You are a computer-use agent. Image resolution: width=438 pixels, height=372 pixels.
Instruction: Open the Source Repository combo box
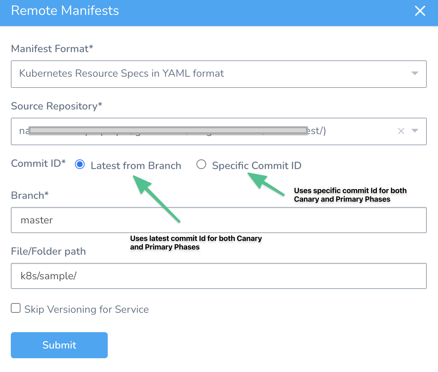pos(219,131)
